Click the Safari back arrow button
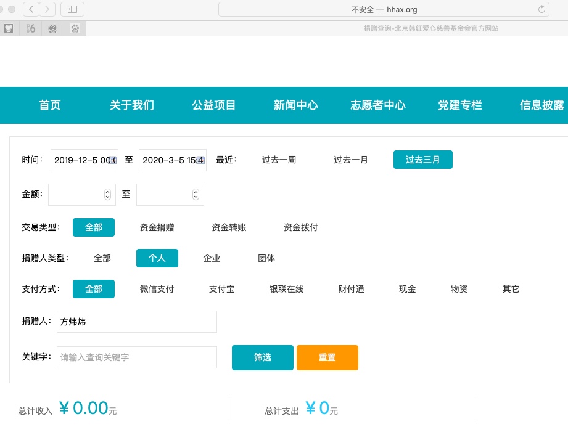The width and height of the screenshot is (568, 435). pos(31,9)
